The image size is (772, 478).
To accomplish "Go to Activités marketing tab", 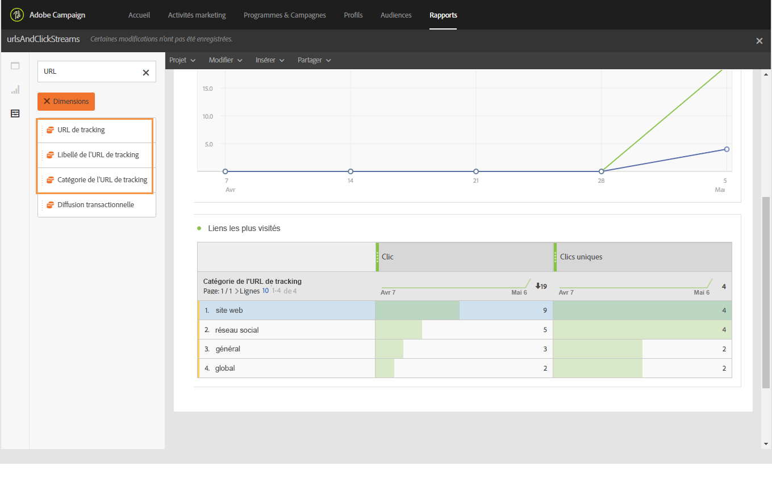I will click(x=197, y=15).
